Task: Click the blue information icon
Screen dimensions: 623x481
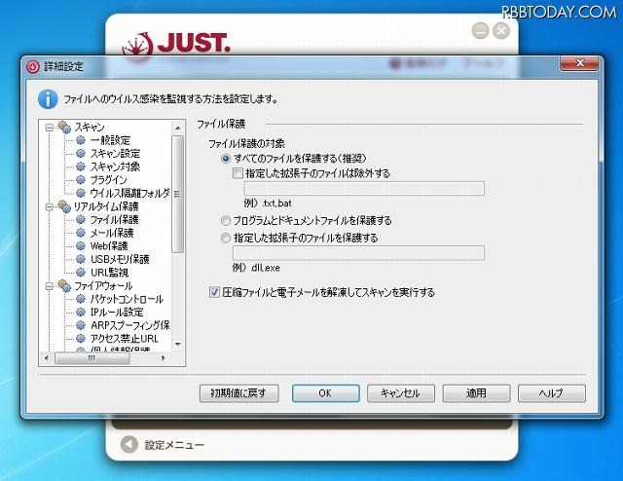Action: (x=48, y=99)
